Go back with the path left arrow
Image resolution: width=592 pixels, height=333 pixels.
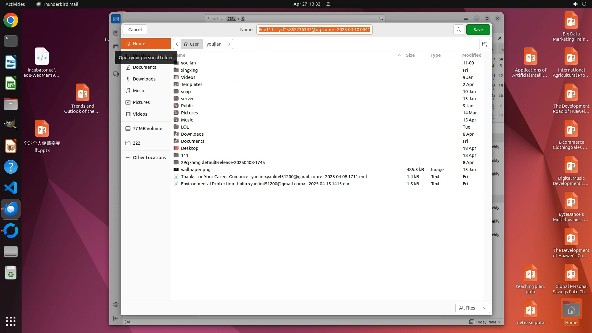177,44
